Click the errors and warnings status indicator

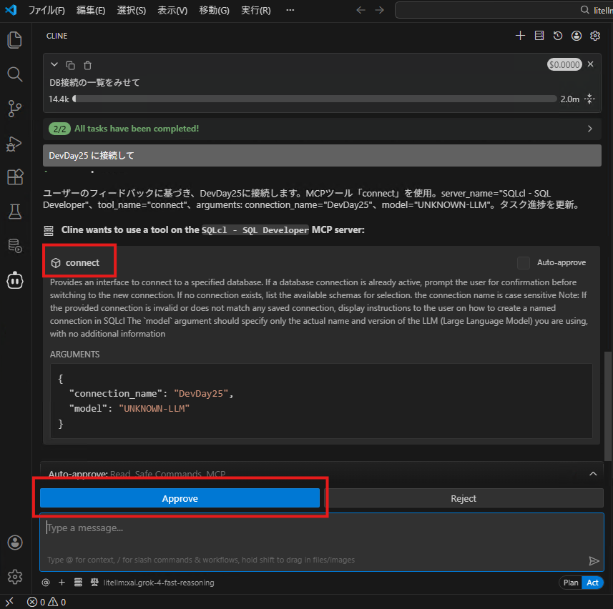tap(46, 602)
